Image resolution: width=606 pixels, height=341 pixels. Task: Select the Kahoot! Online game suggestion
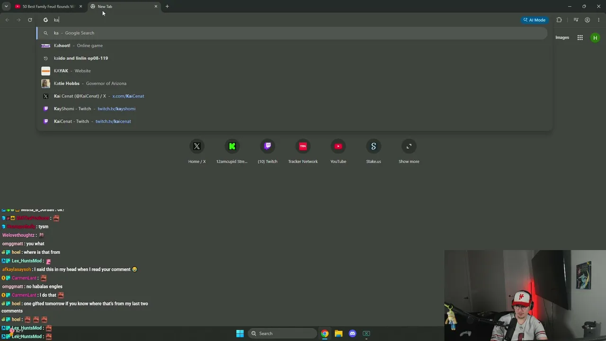pos(292,45)
